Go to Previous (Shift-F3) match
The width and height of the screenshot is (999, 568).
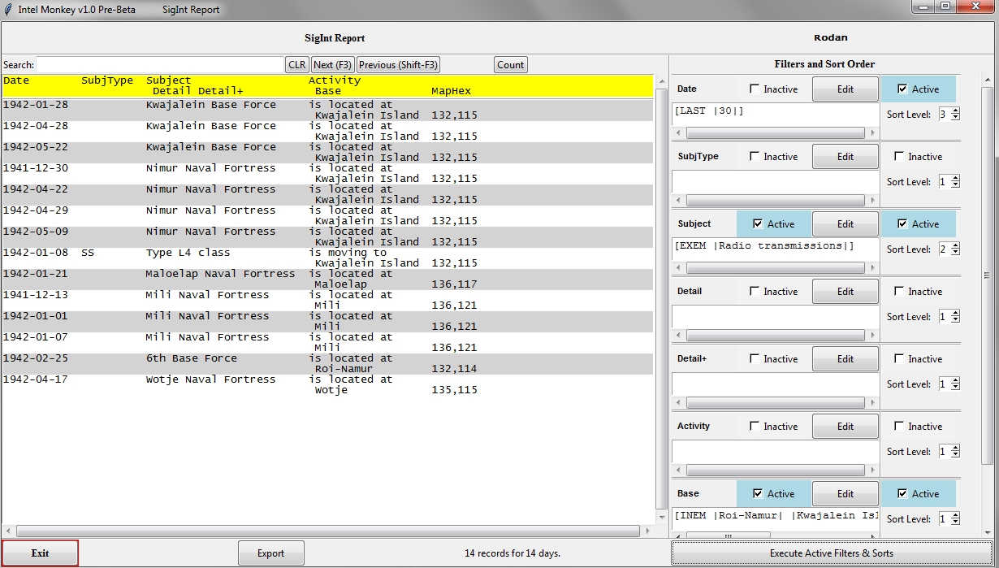pos(398,65)
